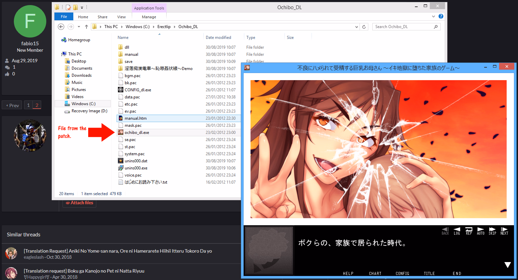Image resolution: width=518 pixels, height=280 pixels.
Task: Select Windows (C:) drive in navigation pane
Action: click(83, 104)
